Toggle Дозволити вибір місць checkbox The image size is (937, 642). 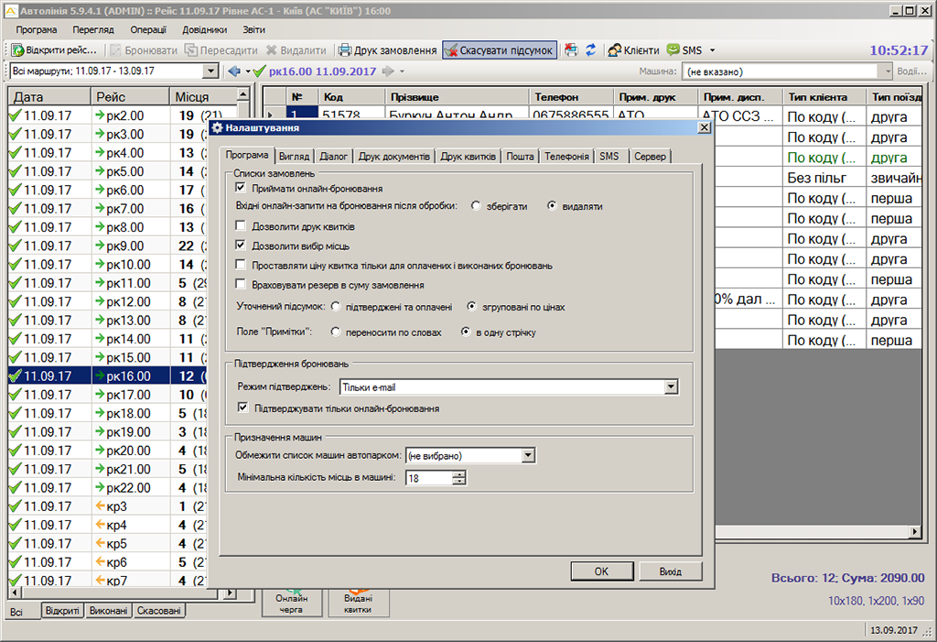tap(241, 245)
